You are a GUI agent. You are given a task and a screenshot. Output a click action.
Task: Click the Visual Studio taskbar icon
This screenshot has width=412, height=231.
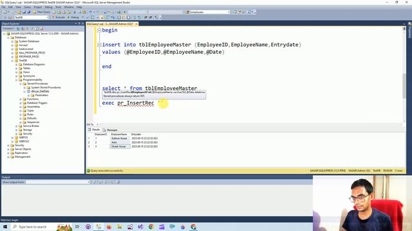pyautogui.click(x=140, y=227)
